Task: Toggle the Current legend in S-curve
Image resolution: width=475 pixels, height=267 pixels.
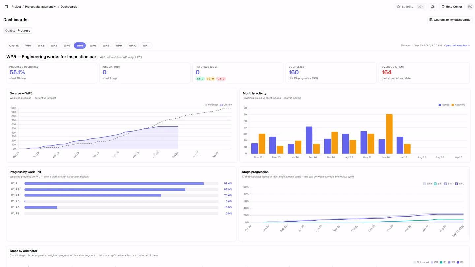Action: tap(226, 105)
